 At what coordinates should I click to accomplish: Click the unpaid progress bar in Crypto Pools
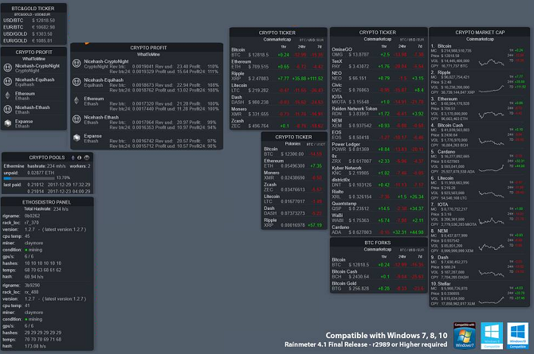coord(29,178)
